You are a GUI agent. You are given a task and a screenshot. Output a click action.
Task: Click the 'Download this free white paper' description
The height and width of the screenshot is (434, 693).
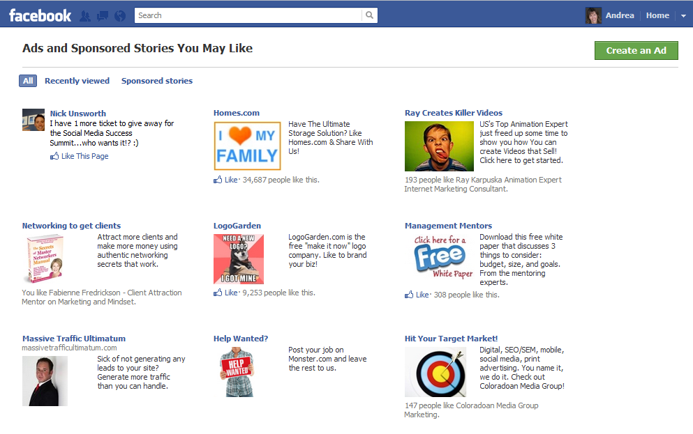click(521, 260)
